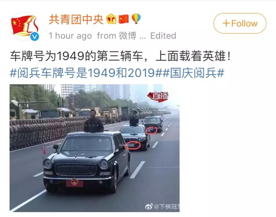Click the 共青团中央 profile avatar
Screen dimensions: 276x217
pos(24,26)
